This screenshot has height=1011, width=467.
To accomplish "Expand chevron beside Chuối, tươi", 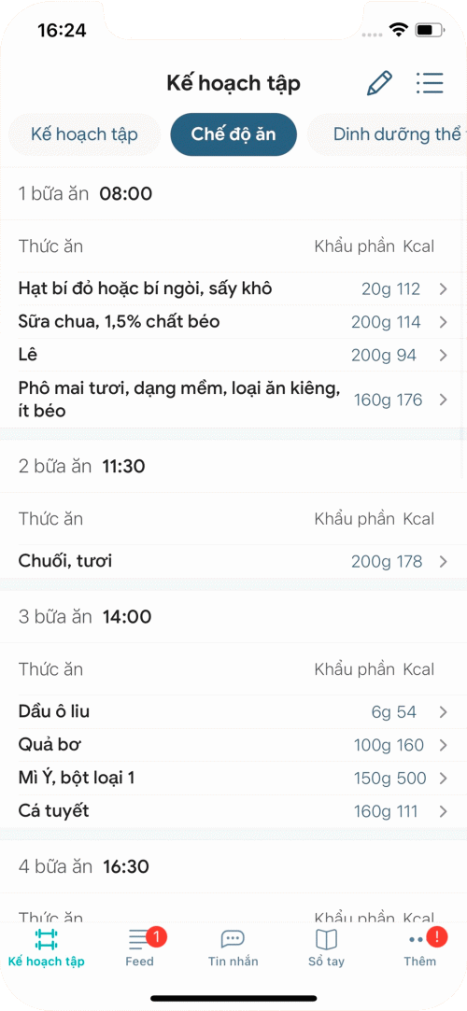I will tap(443, 562).
